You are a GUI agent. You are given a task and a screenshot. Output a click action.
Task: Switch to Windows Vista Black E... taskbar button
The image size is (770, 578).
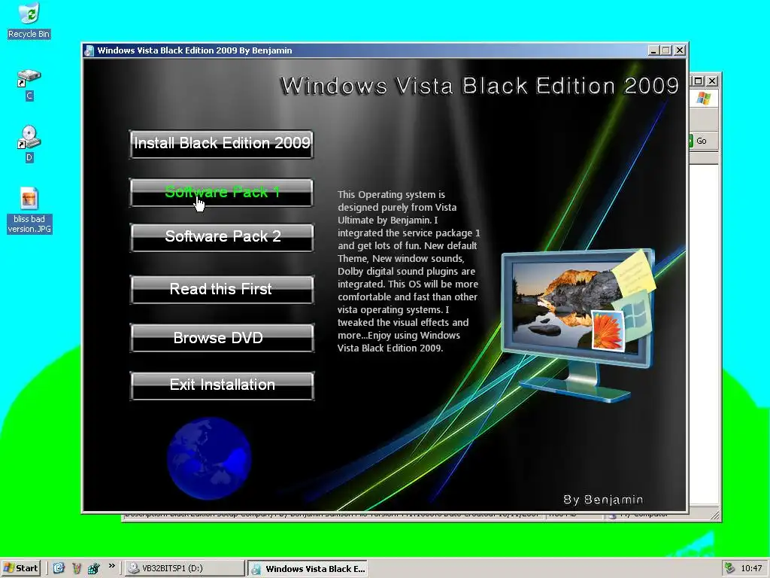pos(308,568)
